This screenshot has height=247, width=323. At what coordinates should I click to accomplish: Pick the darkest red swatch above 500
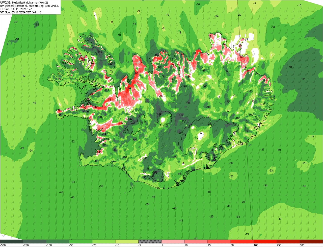(x=311, y=241)
